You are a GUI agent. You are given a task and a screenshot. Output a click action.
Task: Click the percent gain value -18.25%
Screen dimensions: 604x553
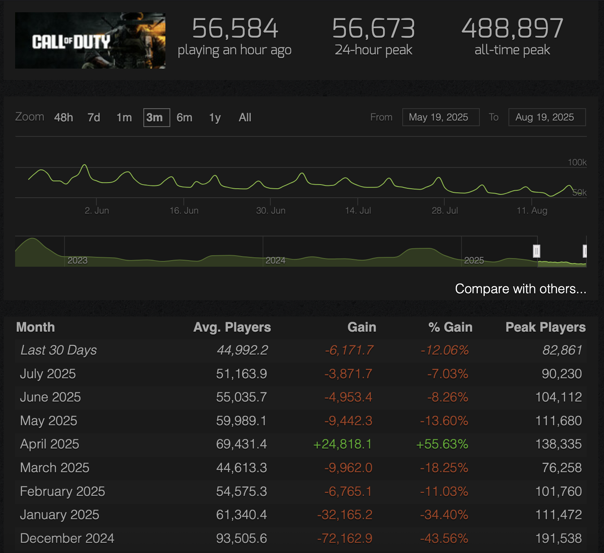444,468
